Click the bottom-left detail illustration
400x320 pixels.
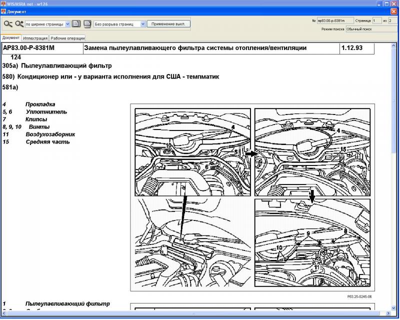(x=193, y=242)
